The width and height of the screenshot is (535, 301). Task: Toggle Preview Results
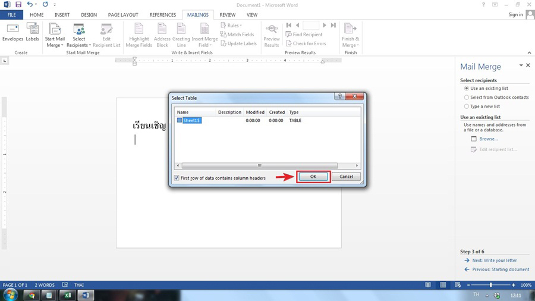click(272, 35)
